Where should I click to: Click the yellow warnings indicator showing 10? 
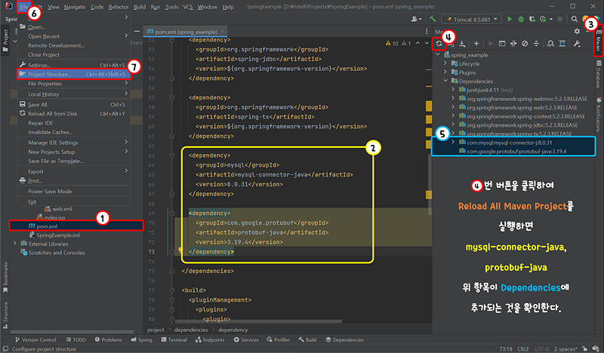(x=392, y=44)
